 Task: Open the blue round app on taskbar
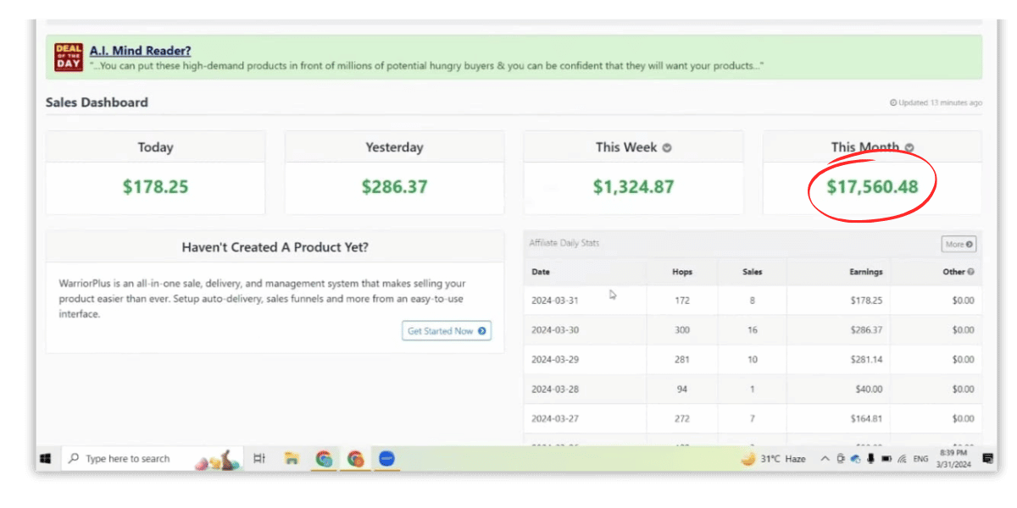[x=386, y=458]
